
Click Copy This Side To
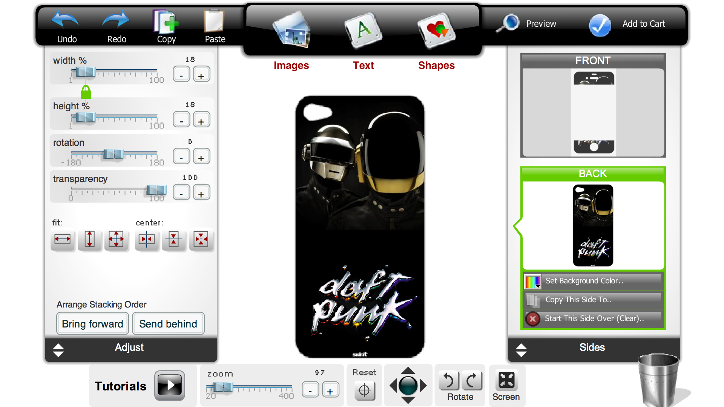pos(593,300)
